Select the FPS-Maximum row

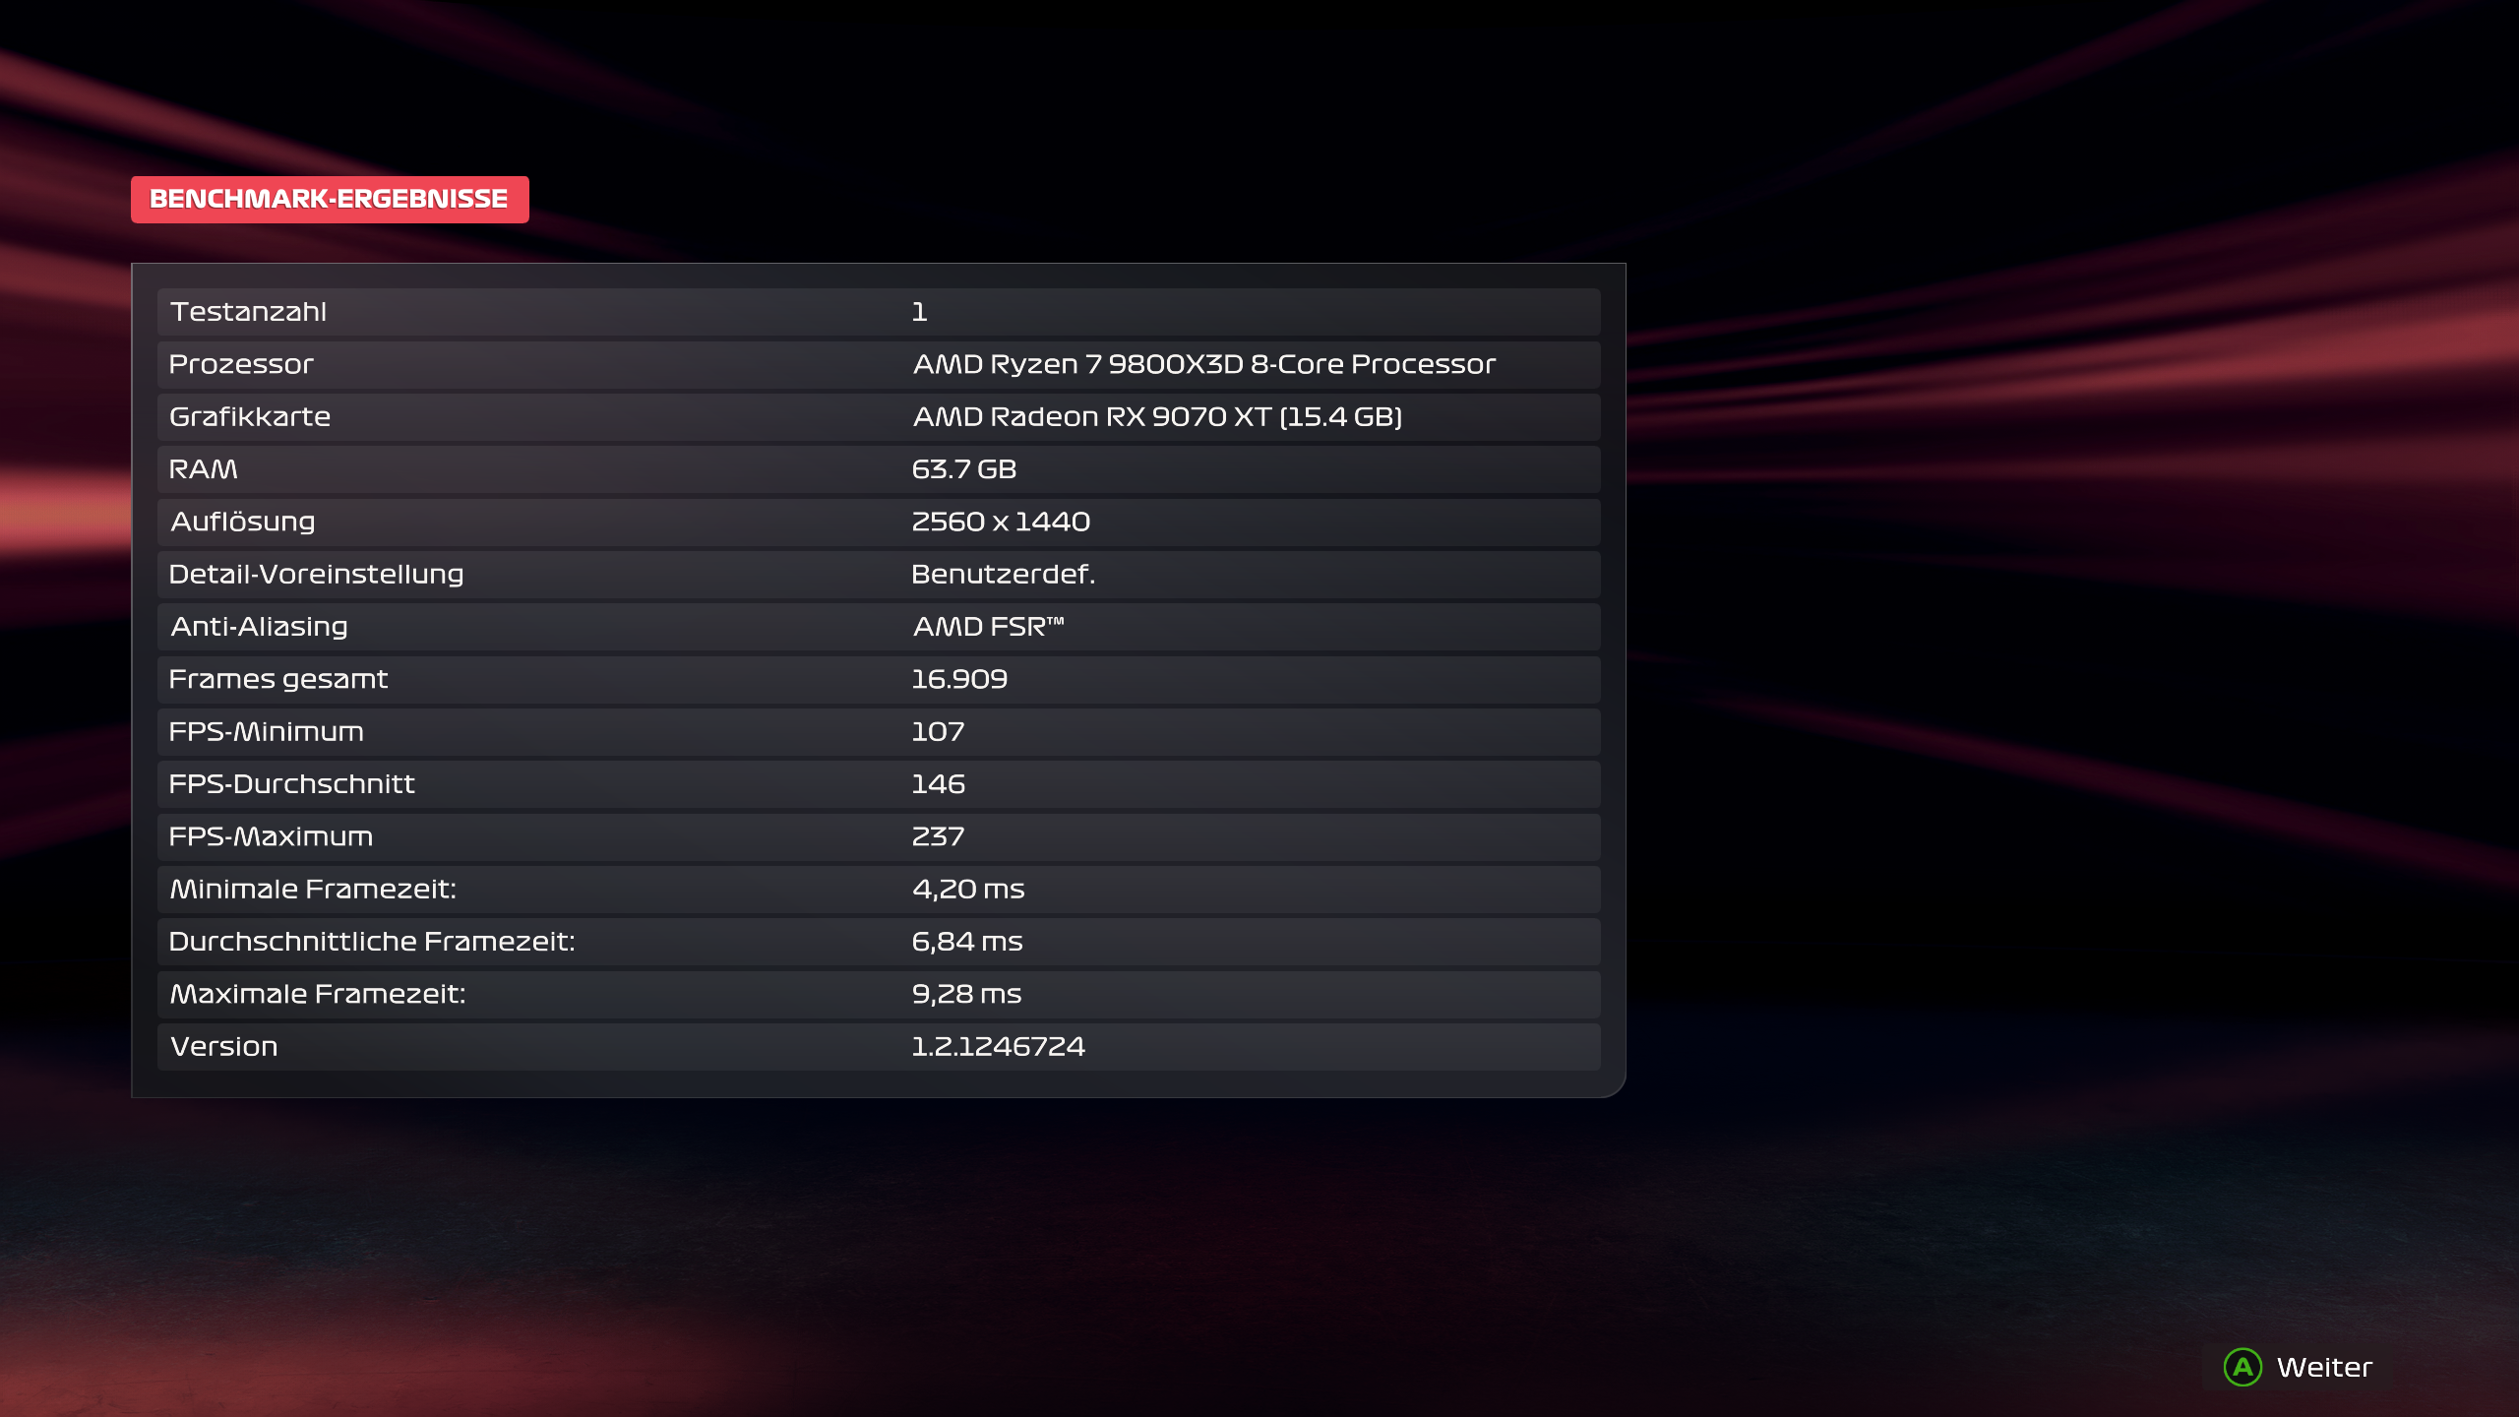[878, 836]
